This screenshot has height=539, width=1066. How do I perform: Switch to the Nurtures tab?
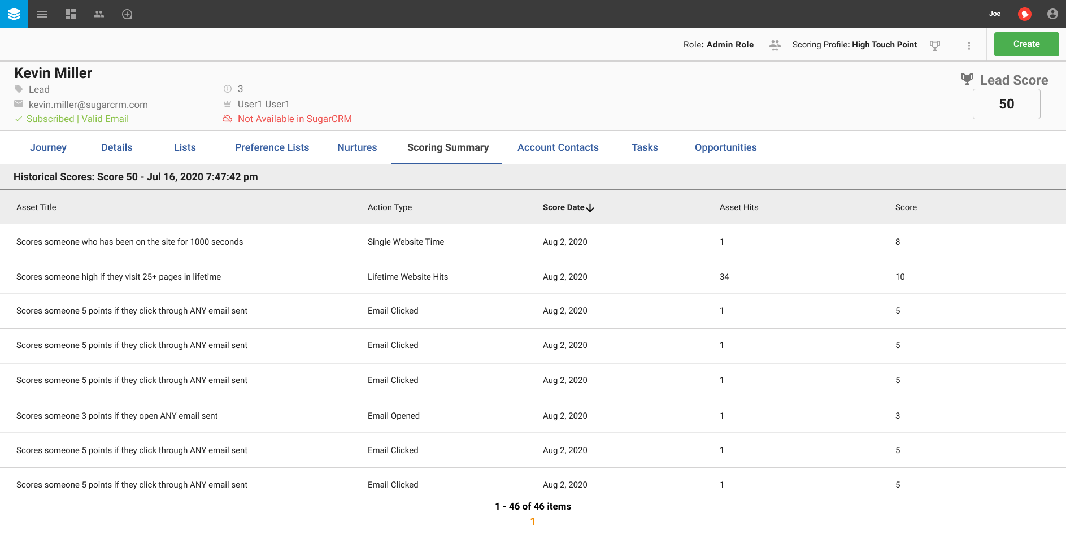point(357,147)
